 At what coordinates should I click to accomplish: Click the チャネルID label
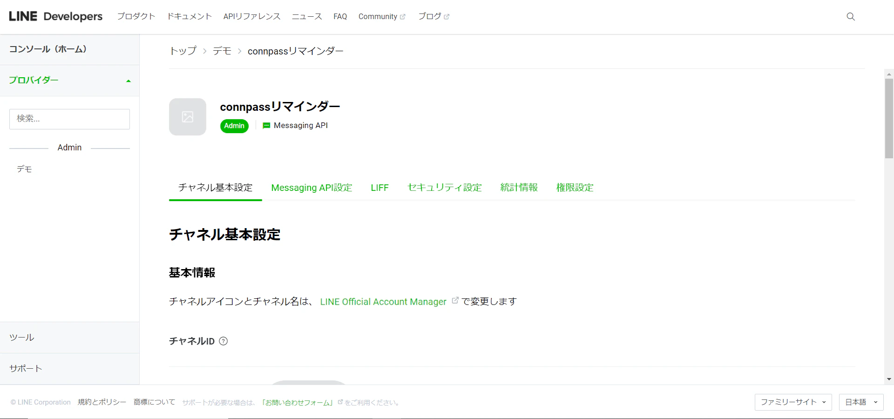pos(192,341)
